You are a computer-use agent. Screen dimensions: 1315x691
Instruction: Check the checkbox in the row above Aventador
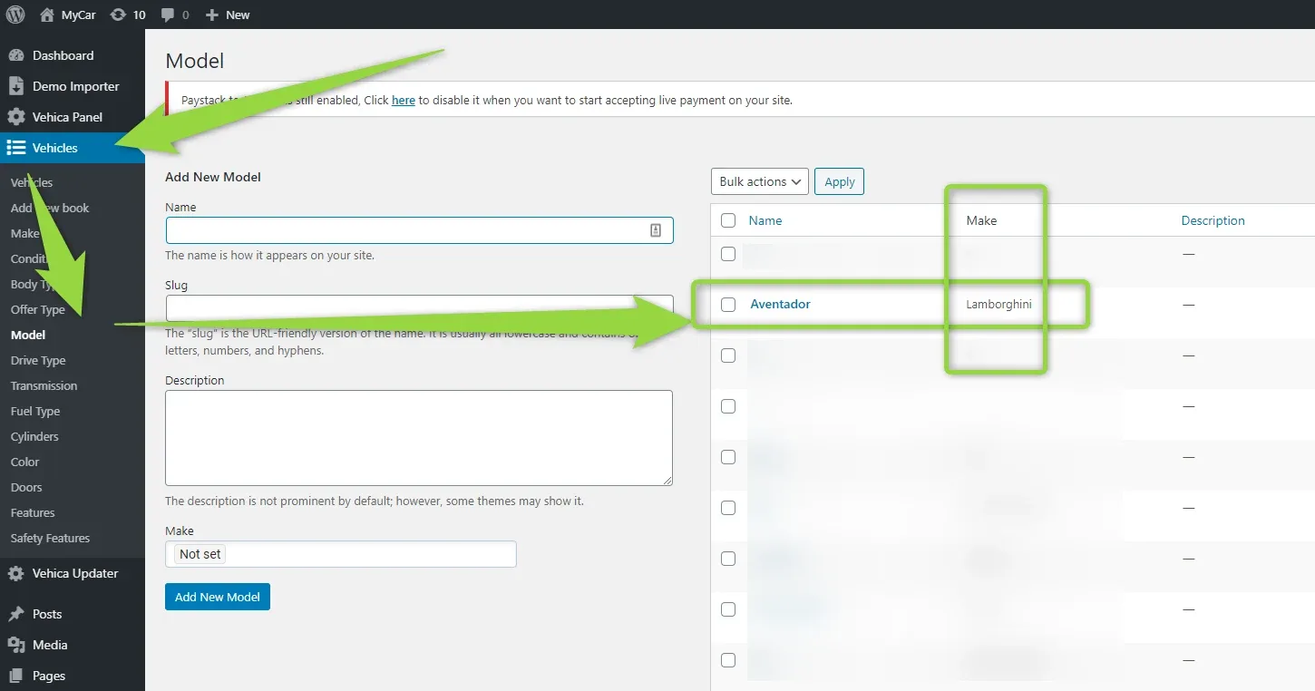[x=728, y=254]
